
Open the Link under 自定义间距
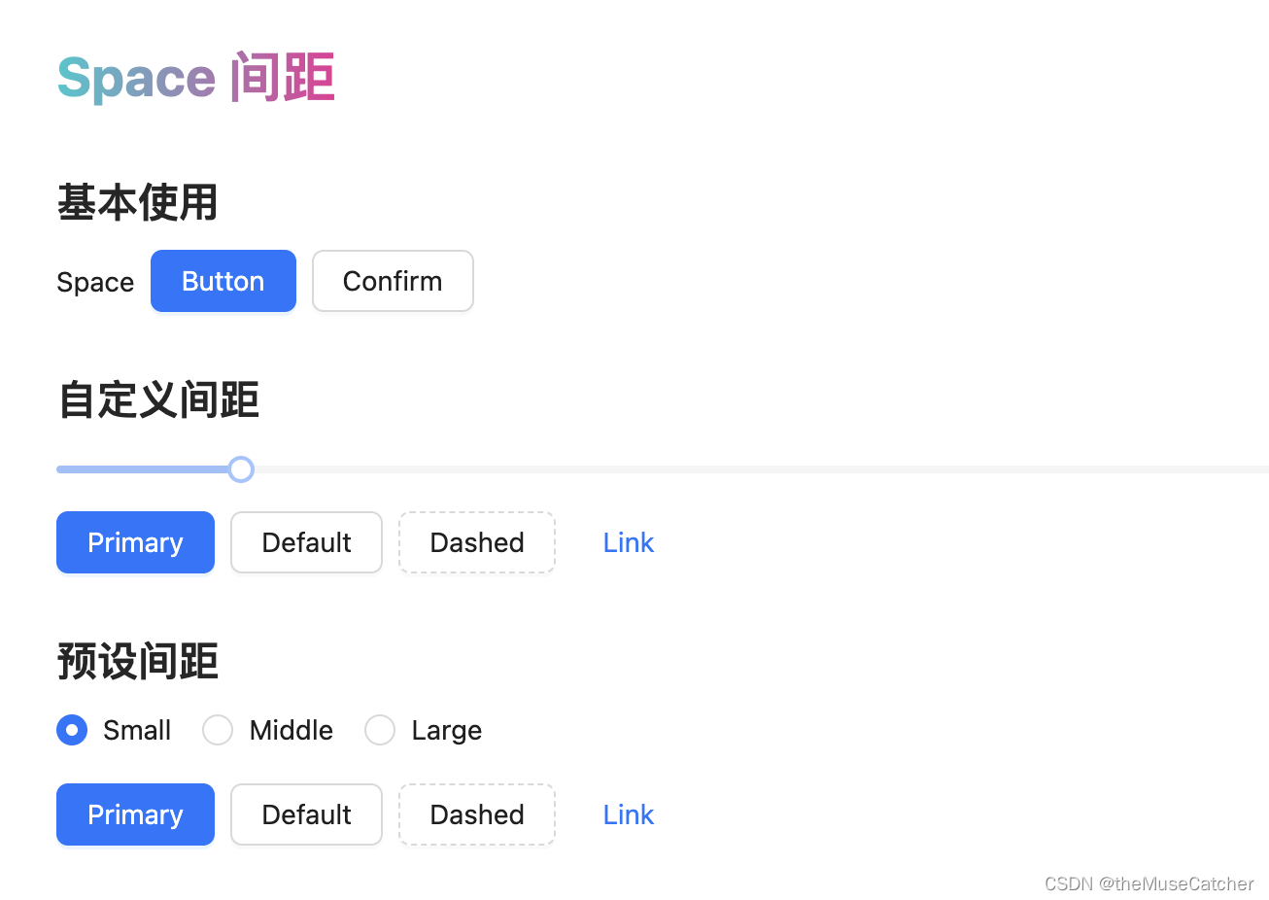pos(628,542)
